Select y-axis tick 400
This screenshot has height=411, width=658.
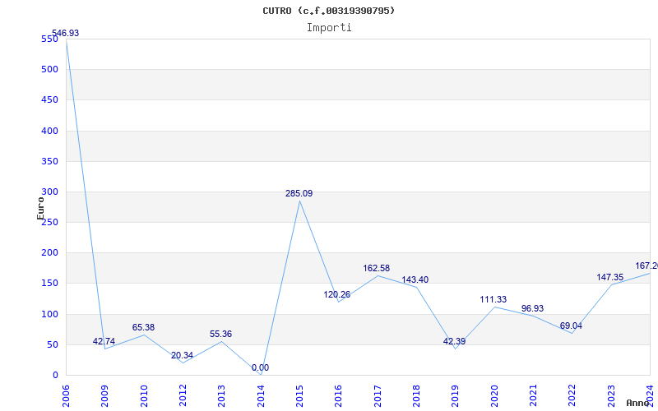49,131
